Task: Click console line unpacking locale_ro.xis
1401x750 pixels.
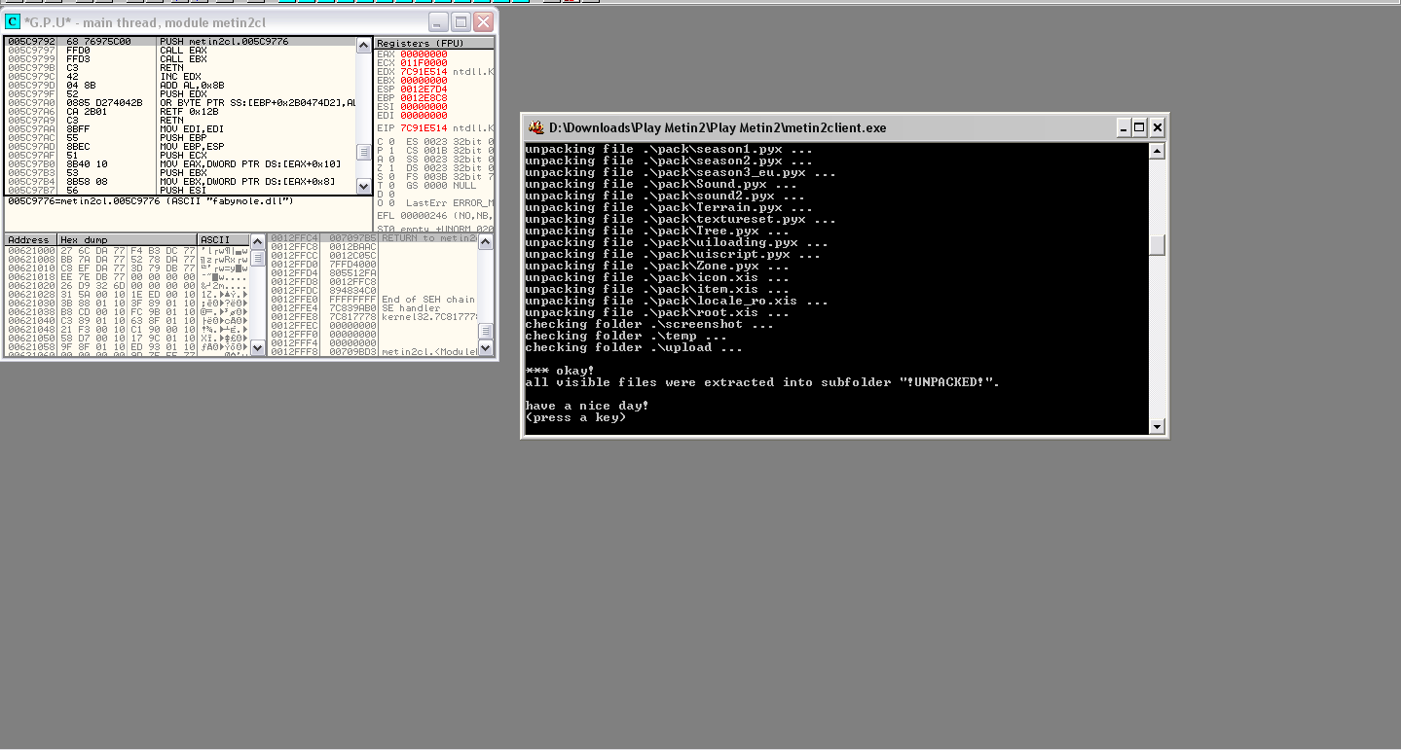Action: coord(677,301)
